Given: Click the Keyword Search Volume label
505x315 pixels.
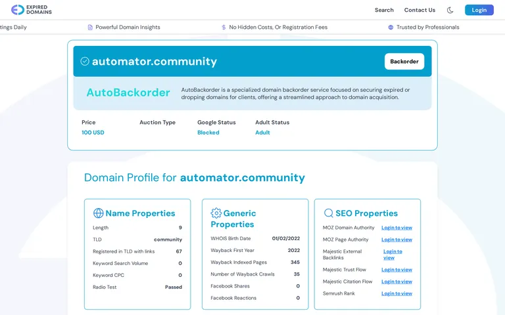Looking at the screenshot, I should pyautogui.click(x=120, y=263).
